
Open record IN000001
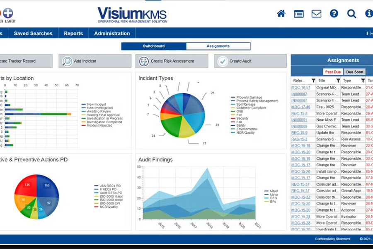[299, 120]
